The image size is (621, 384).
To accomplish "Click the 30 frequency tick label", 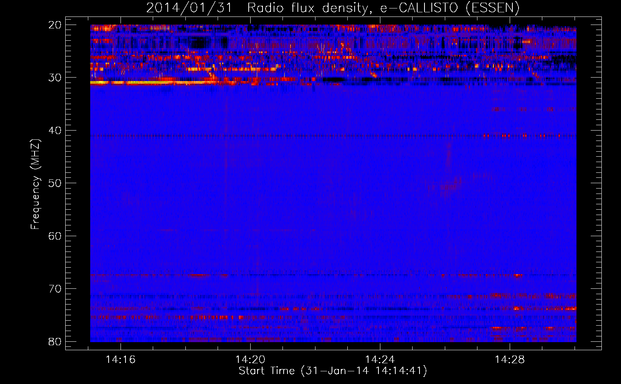I will [55, 78].
